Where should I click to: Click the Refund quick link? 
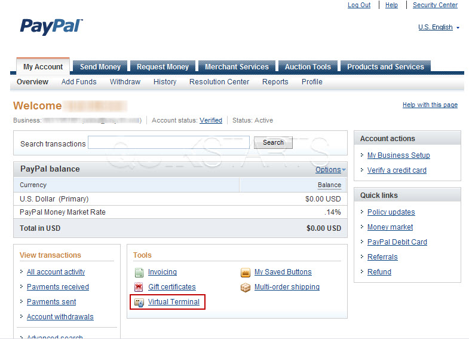[379, 272]
